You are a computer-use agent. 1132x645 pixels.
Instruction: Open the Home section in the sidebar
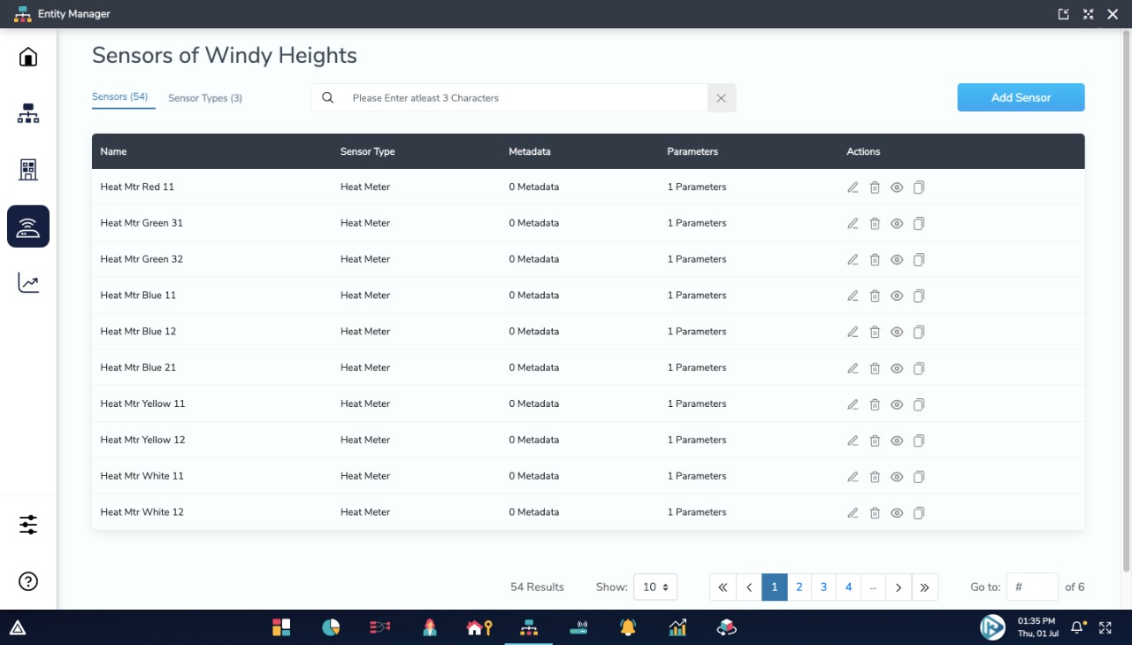click(x=27, y=56)
